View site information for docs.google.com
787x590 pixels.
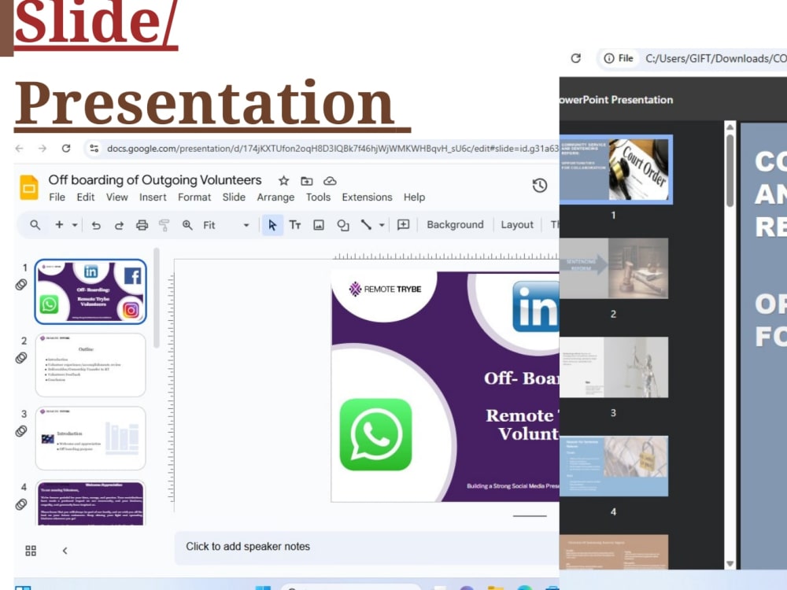tap(94, 149)
